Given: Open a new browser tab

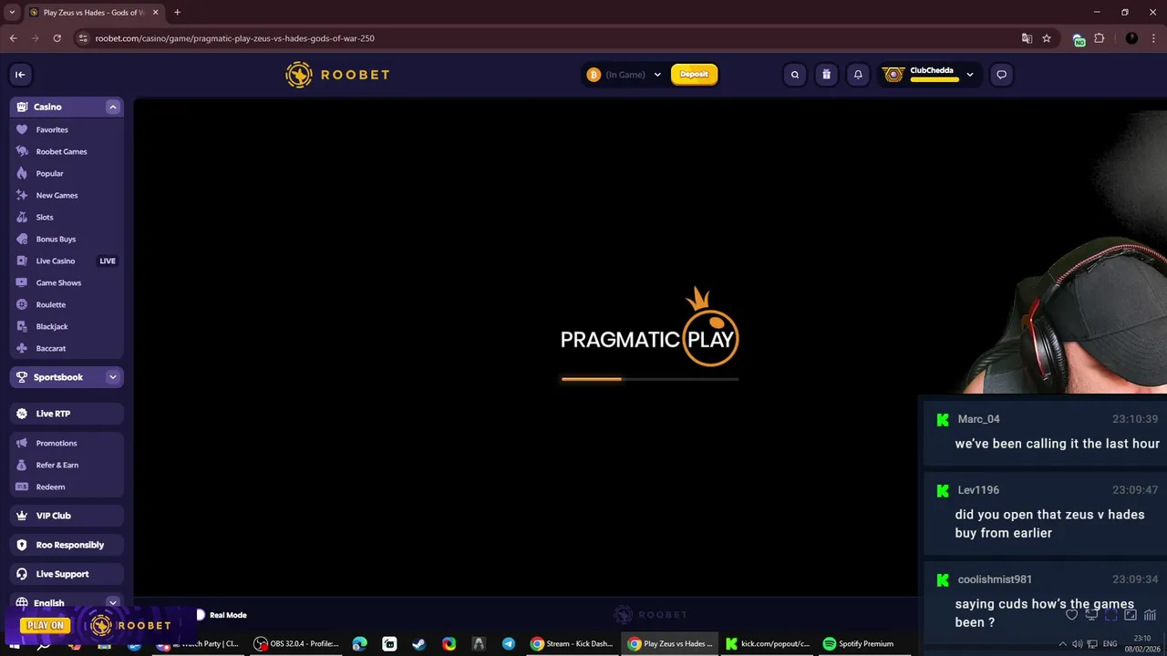Looking at the screenshot, I should 177,12.
